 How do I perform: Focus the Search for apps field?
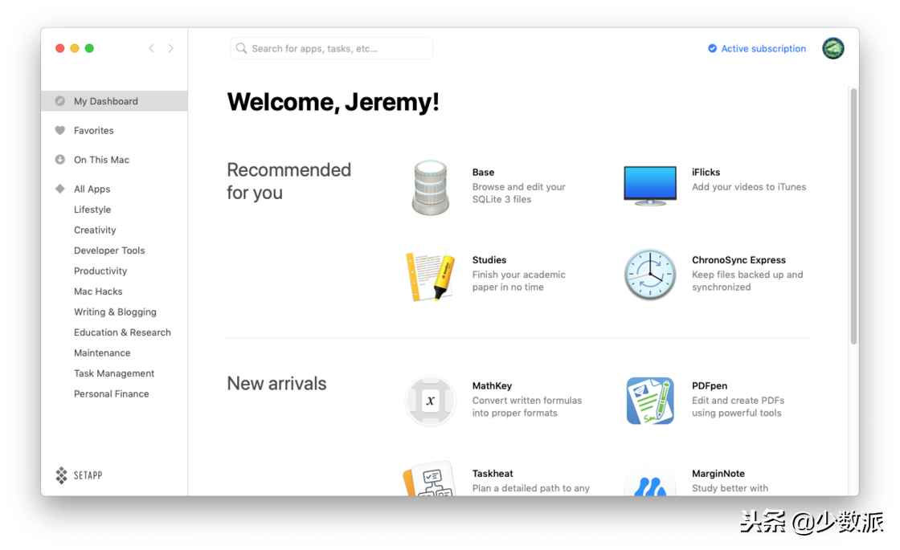tap(332, 48)
